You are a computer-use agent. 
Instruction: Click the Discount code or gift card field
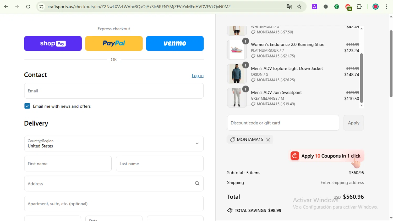coord(283,123)
